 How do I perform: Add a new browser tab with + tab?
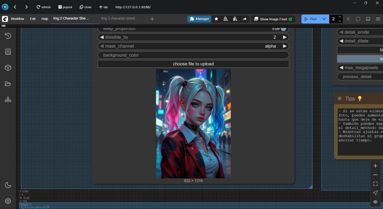click(x=103, y=7)
